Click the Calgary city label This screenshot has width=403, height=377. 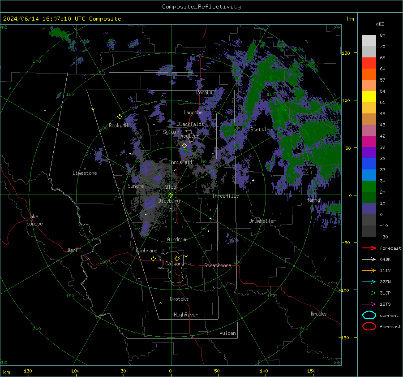pos(175,264)
